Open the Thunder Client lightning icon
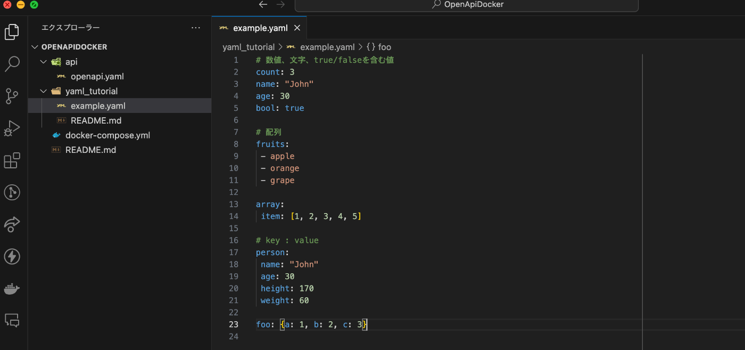 [x=12, y=257]
